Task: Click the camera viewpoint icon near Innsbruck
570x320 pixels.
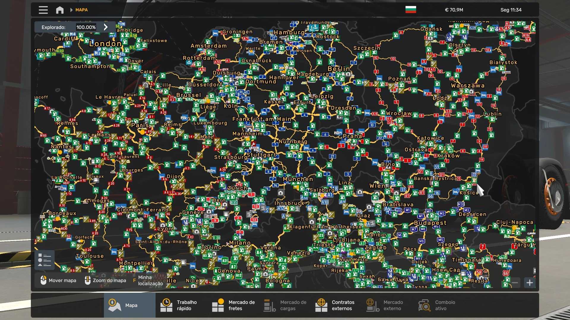Action: pos(281,193)
